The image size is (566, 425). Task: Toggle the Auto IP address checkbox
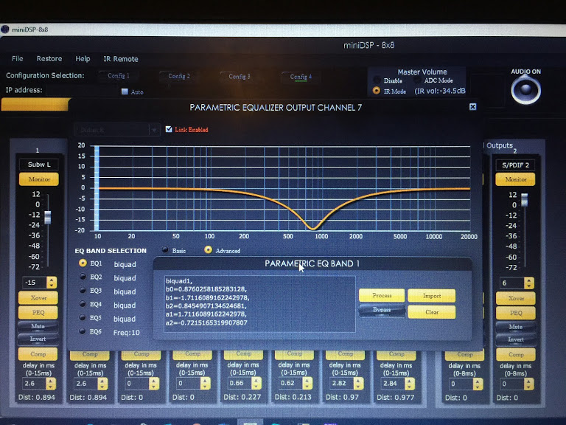click(125, 91)
